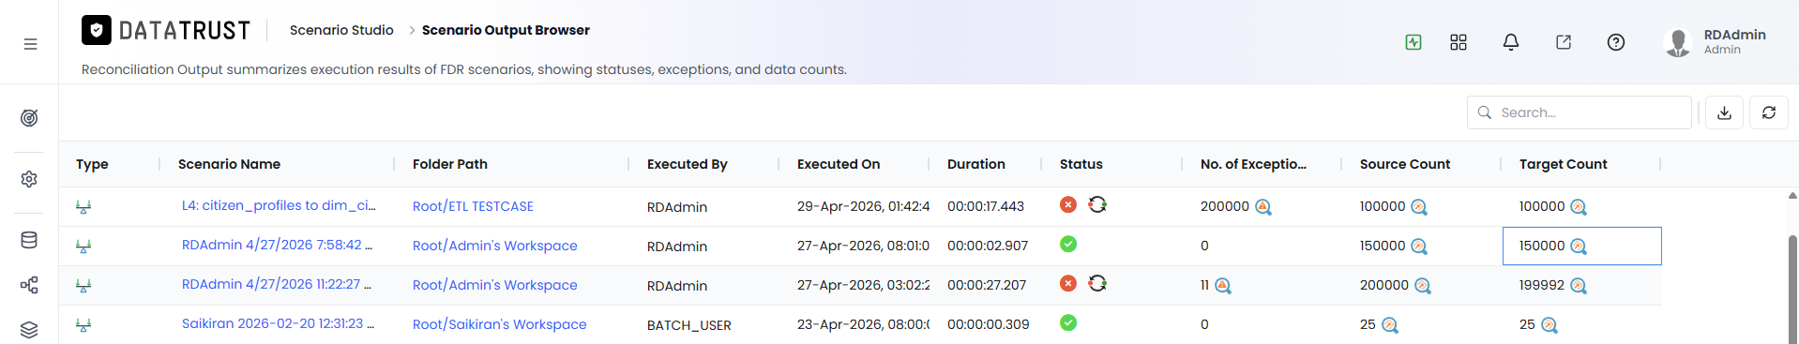
Task: Focus the Search input field
Action: pos(1580,112)
